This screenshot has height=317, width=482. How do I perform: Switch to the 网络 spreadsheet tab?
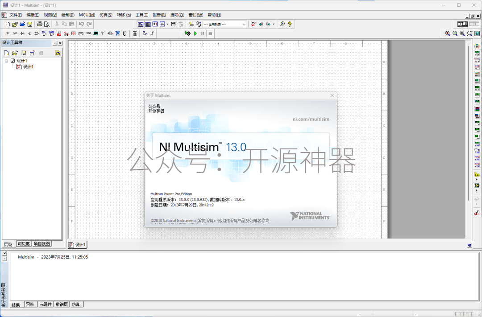(x=30, y=305)
